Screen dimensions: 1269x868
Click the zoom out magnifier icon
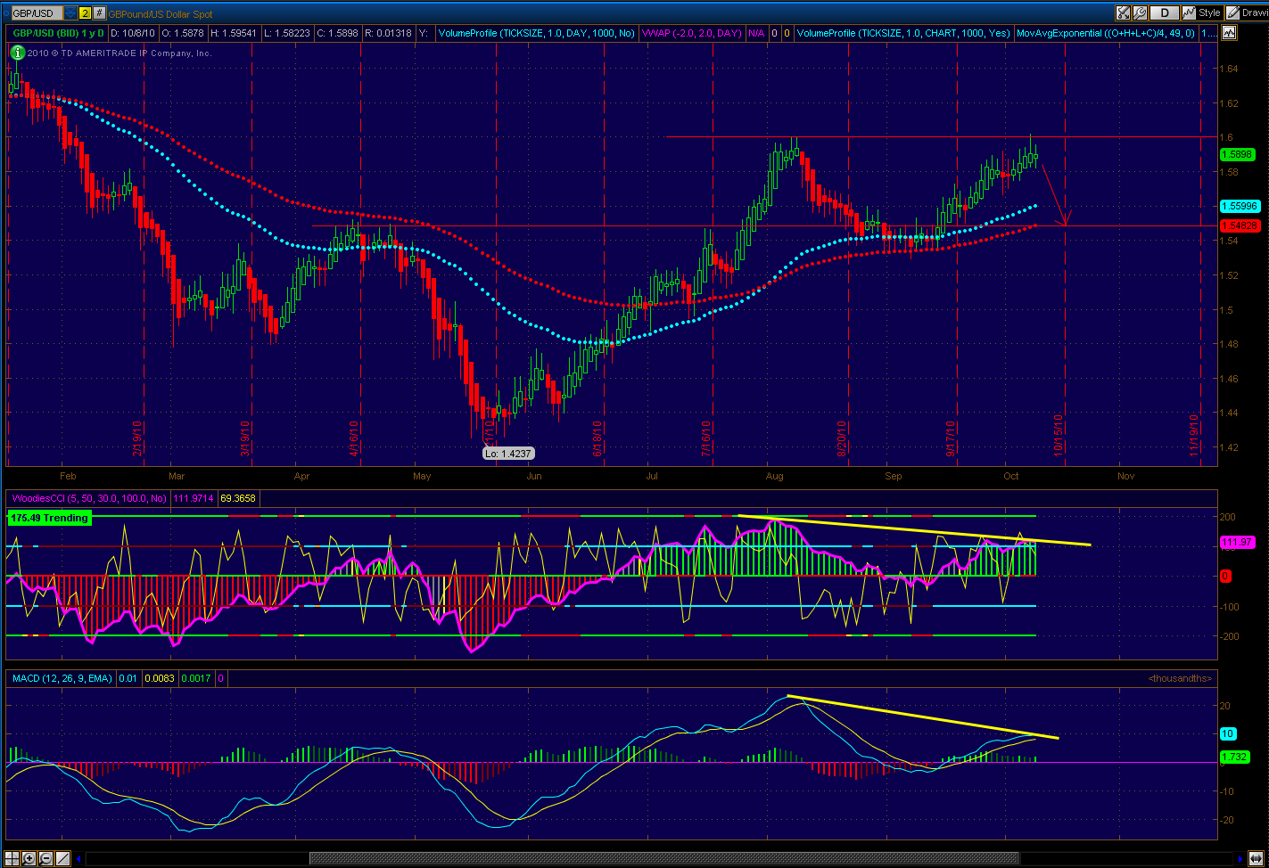pyautogui.click(x=44, y=858)
